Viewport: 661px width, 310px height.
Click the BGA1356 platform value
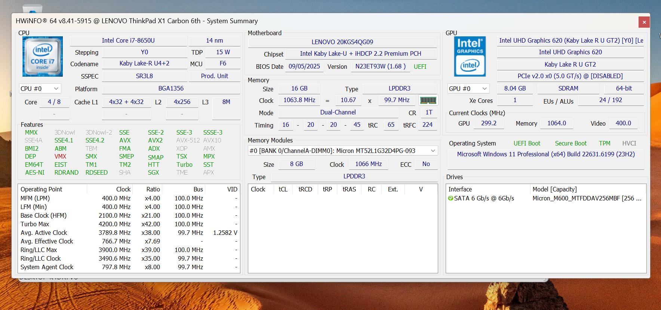pos(171,88)
